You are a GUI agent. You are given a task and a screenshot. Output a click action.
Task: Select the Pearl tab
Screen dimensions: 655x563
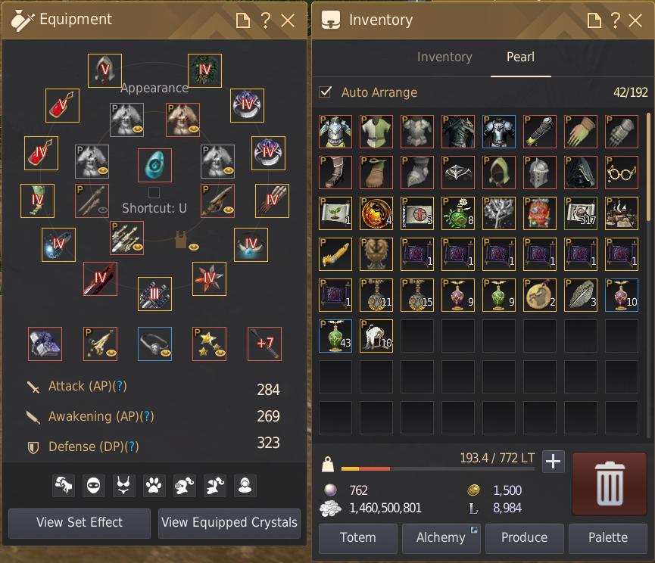520,57
